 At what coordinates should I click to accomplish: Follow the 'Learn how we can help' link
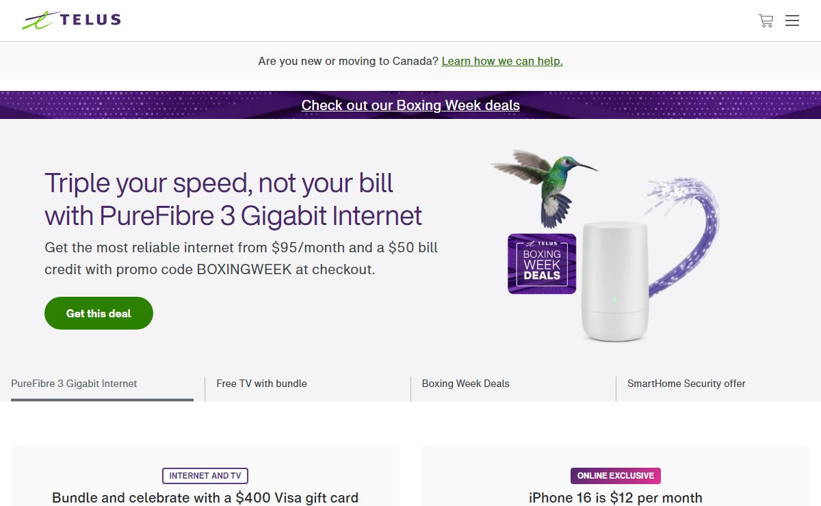pos(502,61)
